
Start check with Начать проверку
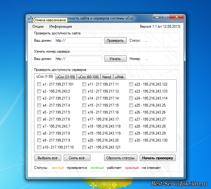[158, 158]
